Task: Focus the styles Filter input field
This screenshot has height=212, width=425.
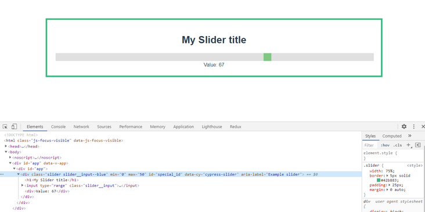Action: 370,145
